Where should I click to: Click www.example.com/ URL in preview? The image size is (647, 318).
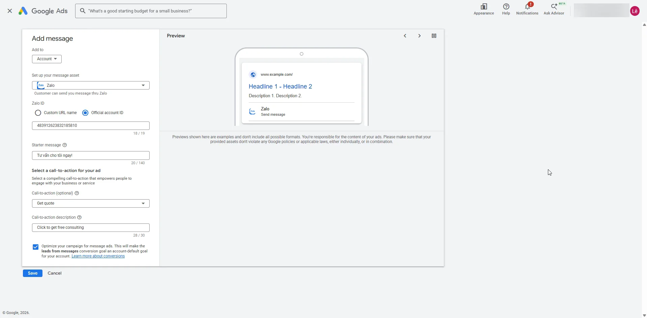click(x=277, y=75)
